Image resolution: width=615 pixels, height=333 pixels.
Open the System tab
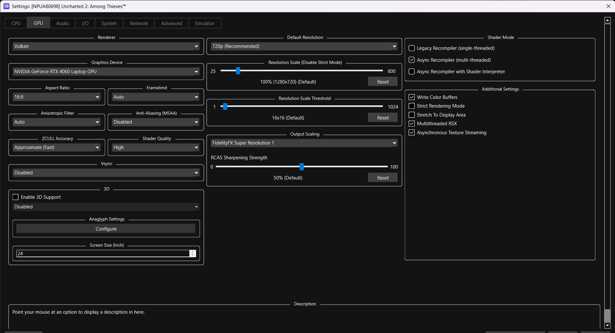click(109, 23)
